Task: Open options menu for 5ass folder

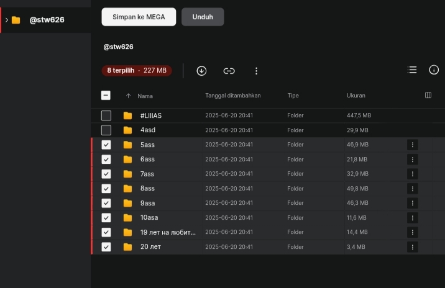Action: pos(412,145)
